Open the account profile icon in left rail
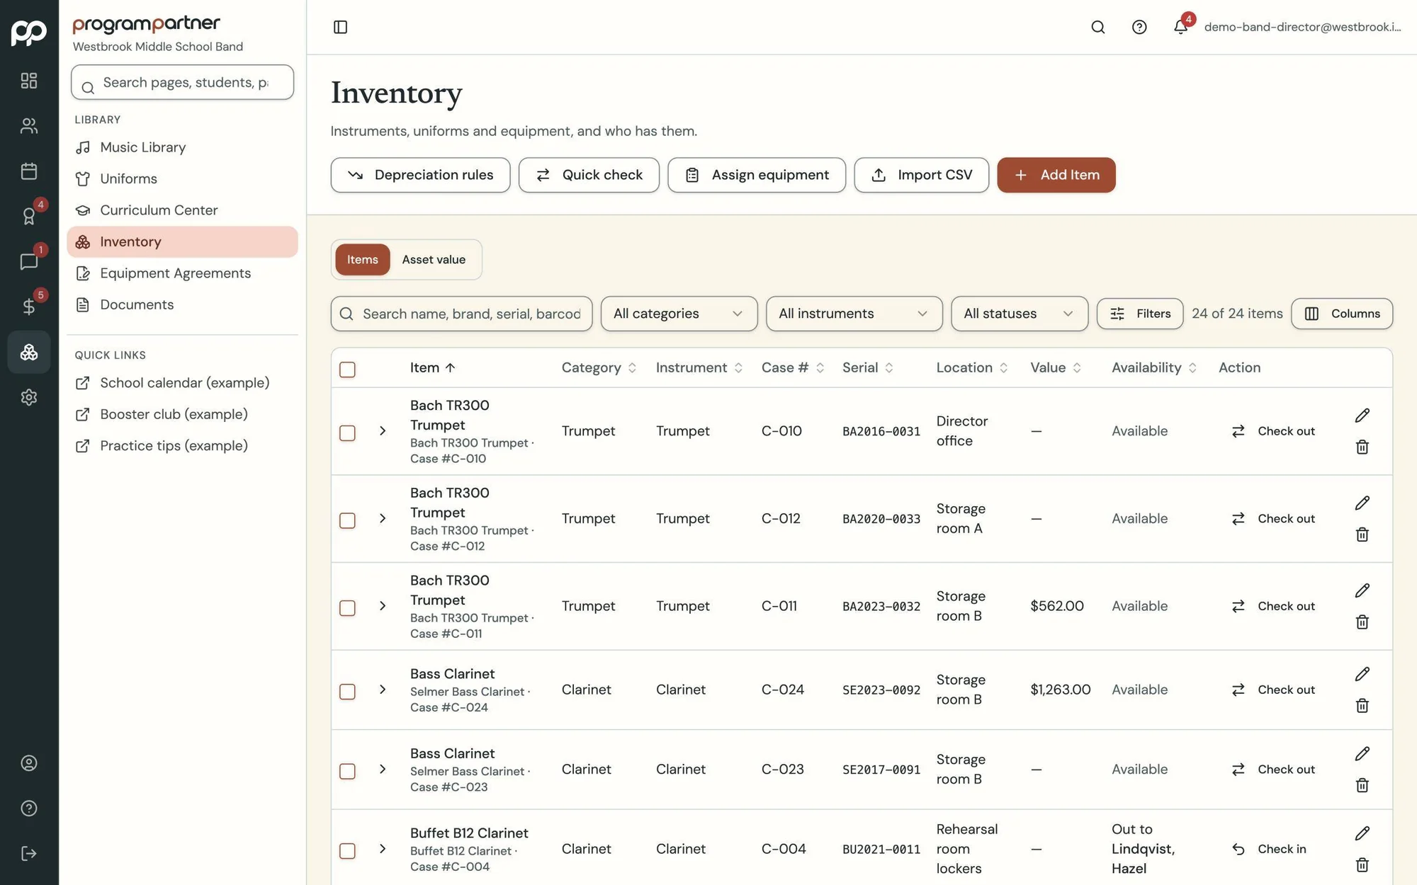 (29, 763)
